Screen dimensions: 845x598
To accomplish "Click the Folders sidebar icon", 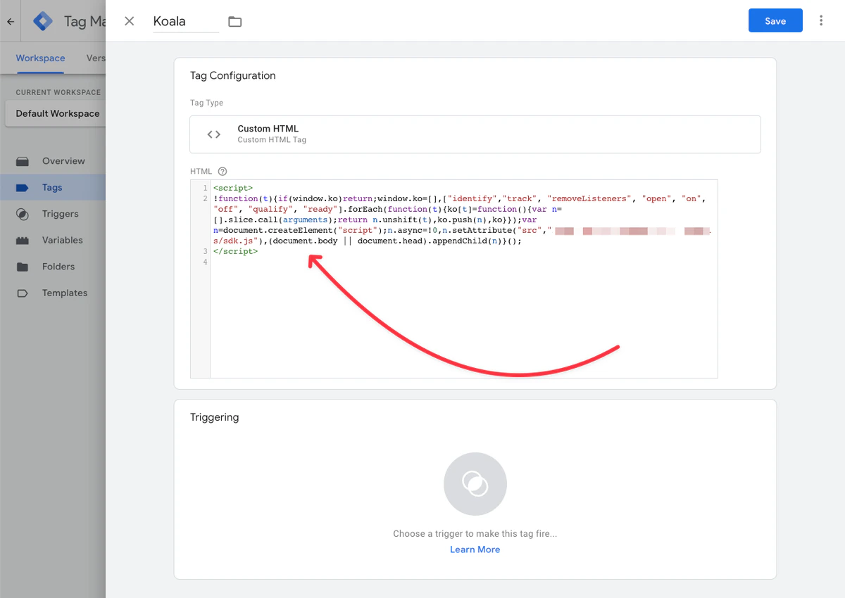I will (23, 267).
